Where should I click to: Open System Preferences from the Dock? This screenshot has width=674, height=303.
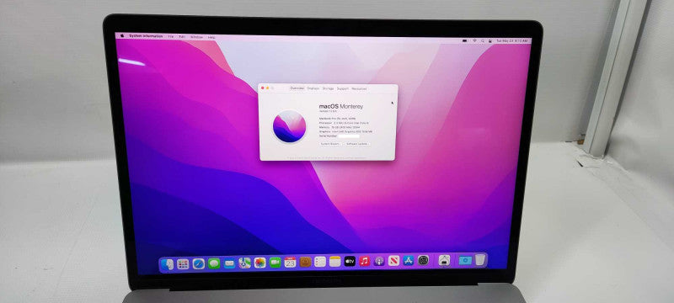coord(424,260)
